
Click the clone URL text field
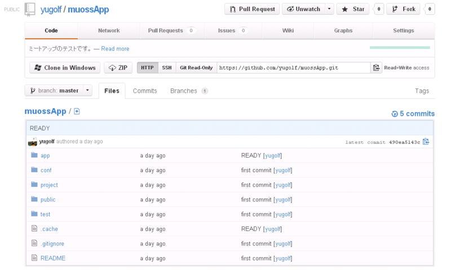pos(294,67)
